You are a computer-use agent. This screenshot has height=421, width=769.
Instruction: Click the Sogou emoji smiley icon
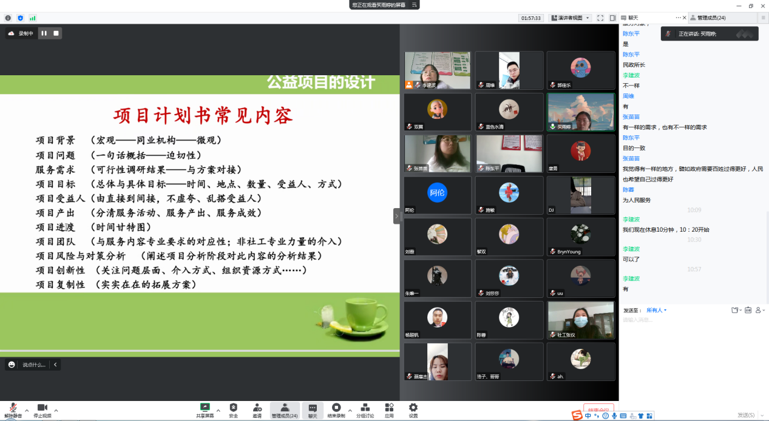point(606,416)
